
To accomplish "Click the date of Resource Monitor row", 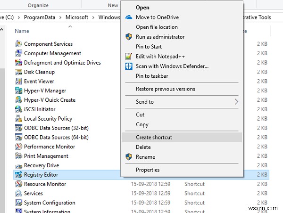I will pyautogui.click(x=151, y=184).
